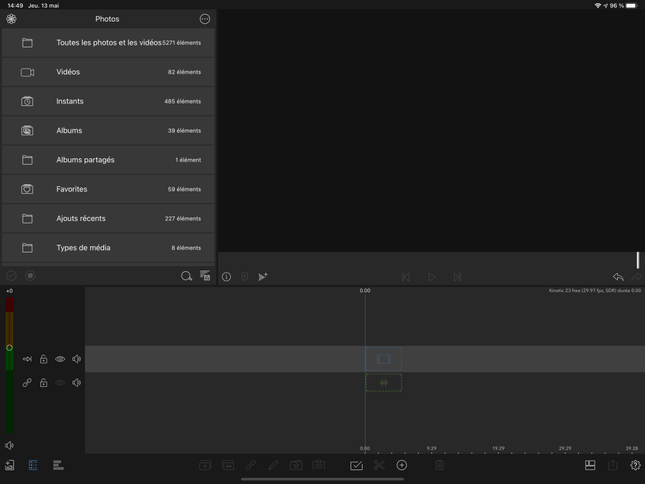
Task: Search the media library with magnifier icon
Action: (x=186, y=276)
